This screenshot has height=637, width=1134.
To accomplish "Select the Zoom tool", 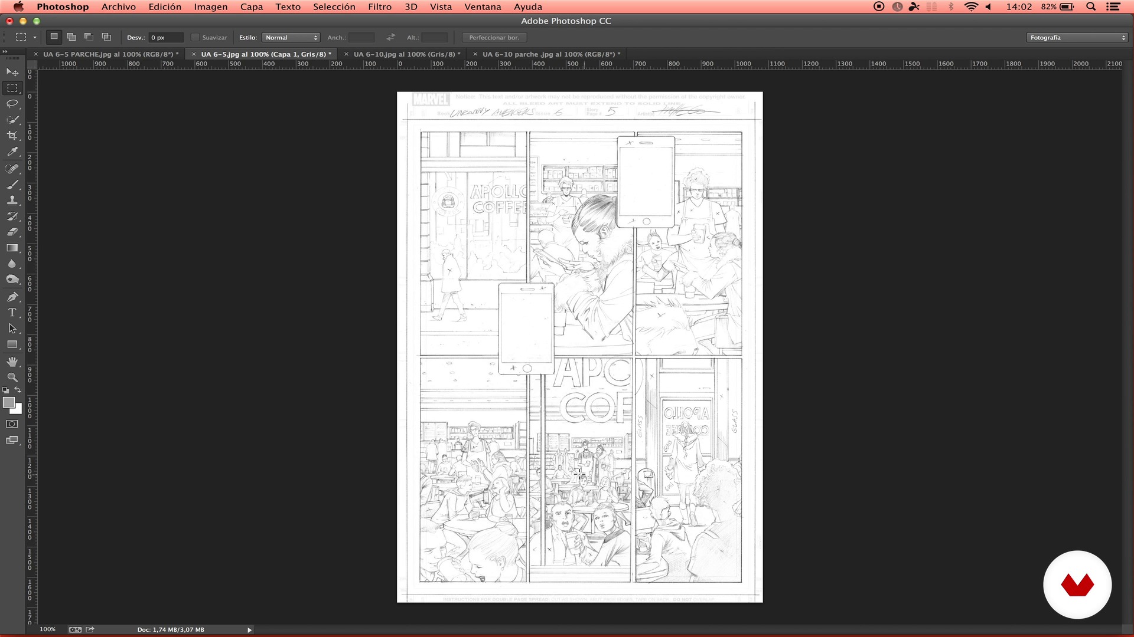I will pyautogui.click(x=12, y=377).
